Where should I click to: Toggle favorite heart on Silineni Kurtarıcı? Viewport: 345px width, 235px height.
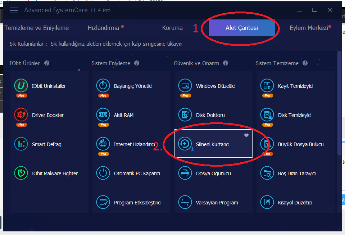(246, 135)
